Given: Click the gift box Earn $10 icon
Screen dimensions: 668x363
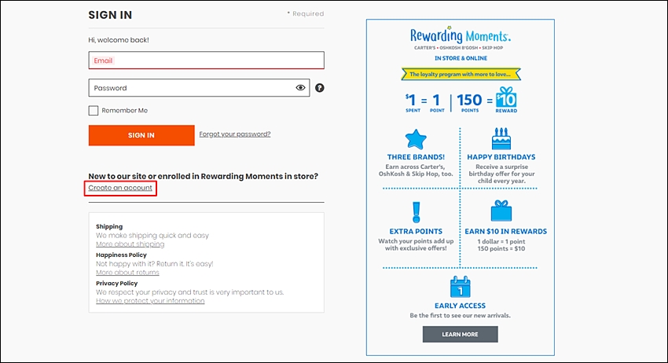Looking at the screenshot, I should pyautogui.click(x=501, y=211).
